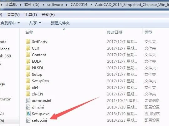
Task: Expand the breadcrumb arrow after CAD2014
Action: tap(91, 5)
